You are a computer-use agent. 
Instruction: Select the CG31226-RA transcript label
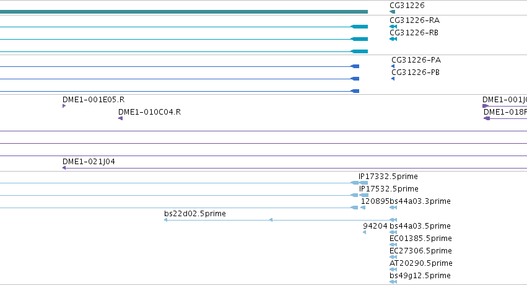click(x=414, y=20)
